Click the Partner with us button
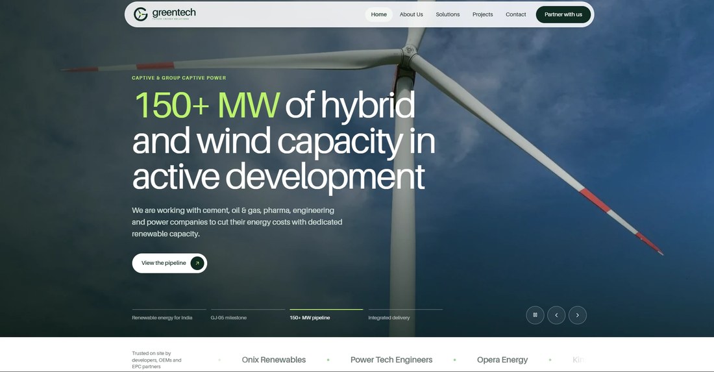The width and height of the screenshot is (714, 372). pos(563,14)
